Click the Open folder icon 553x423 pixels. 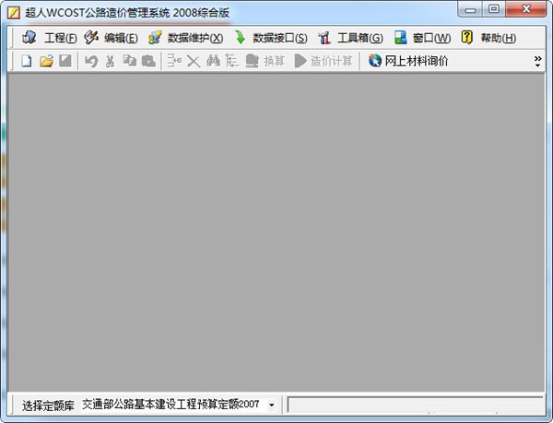[x=45, y=62]
